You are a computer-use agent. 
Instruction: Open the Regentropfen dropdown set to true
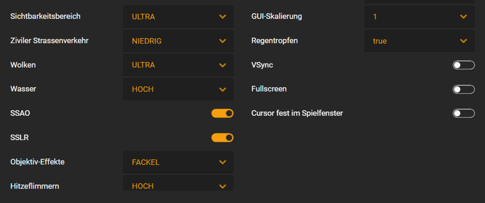pyautogui.click(x=419, y=41)
